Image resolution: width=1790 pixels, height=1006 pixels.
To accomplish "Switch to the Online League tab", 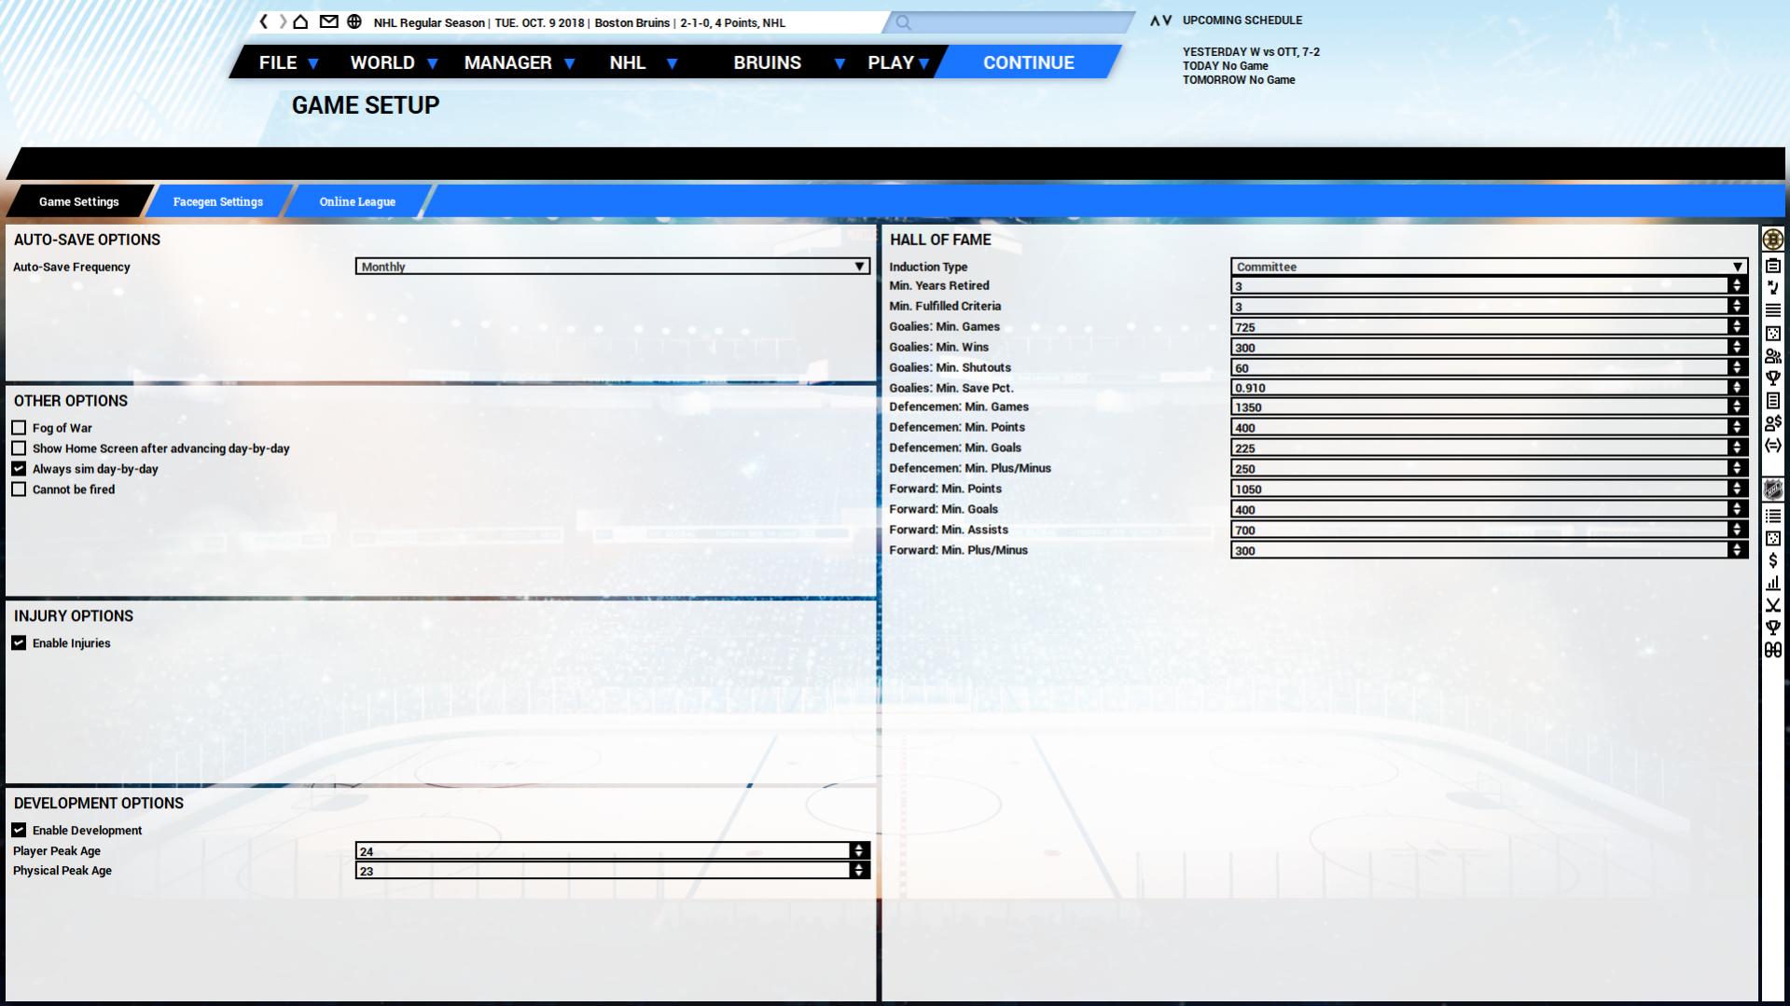I will (357, 201).
